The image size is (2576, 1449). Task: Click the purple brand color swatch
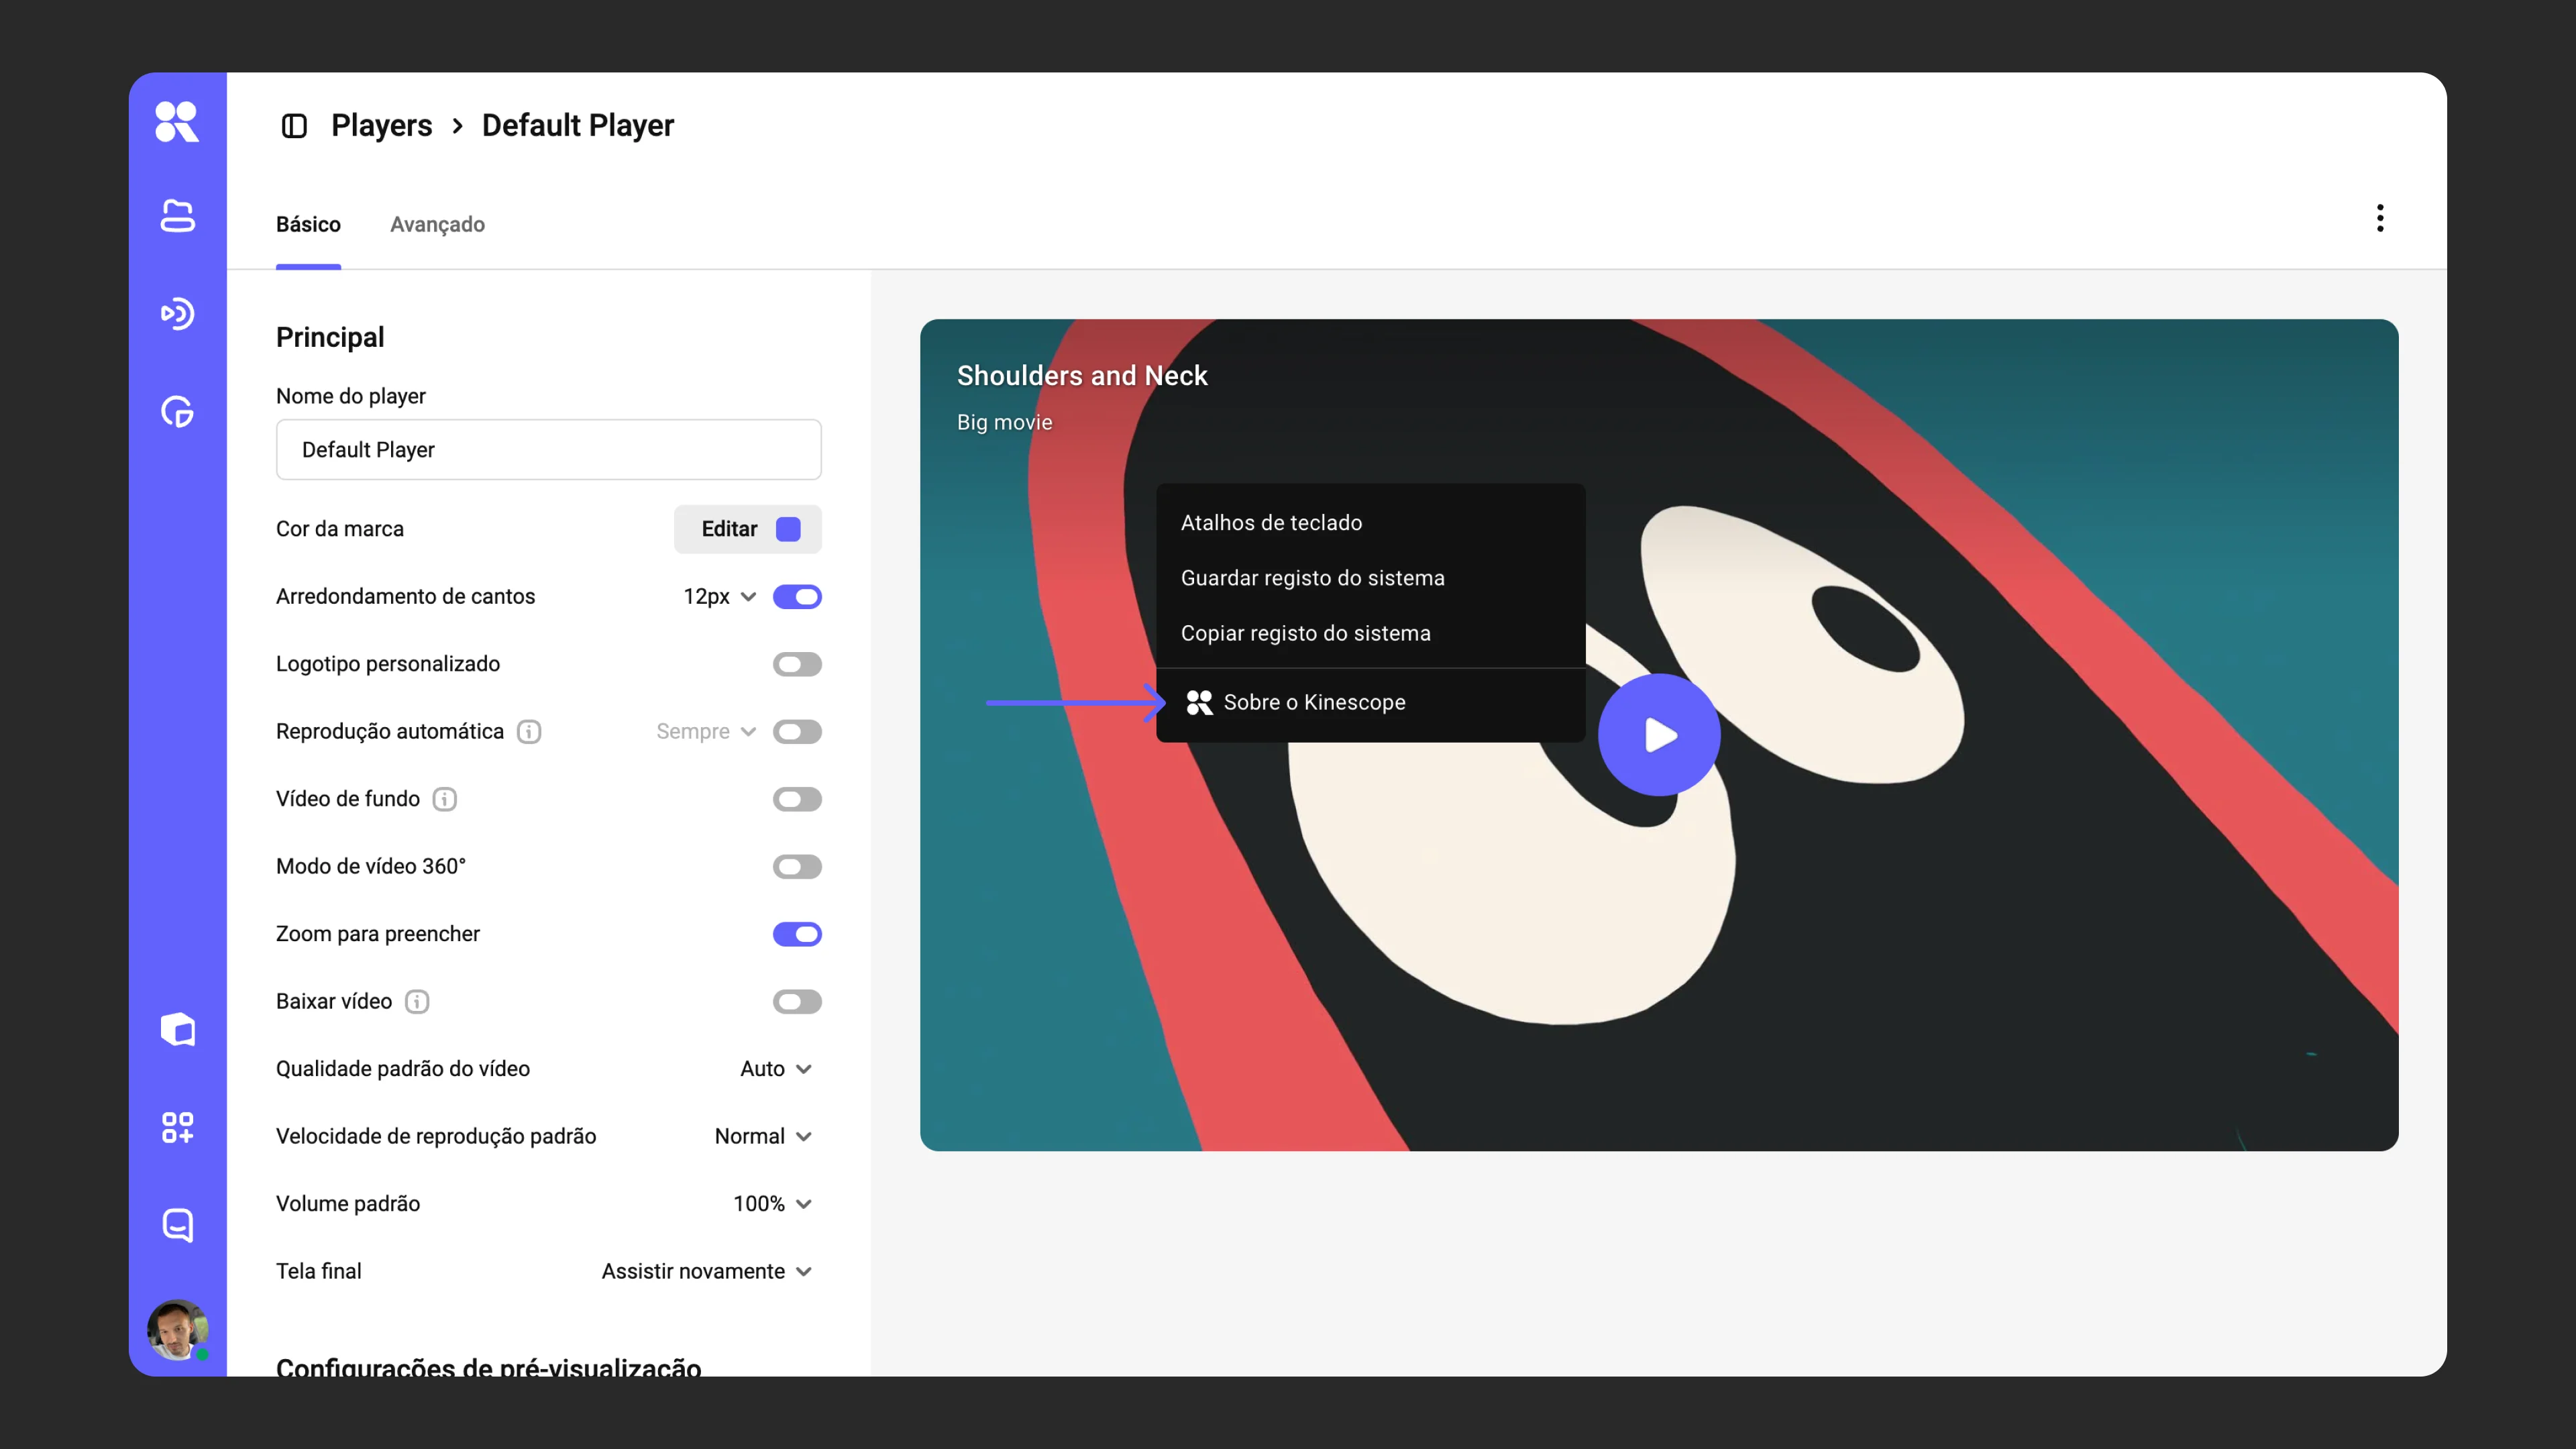point(788,529)
